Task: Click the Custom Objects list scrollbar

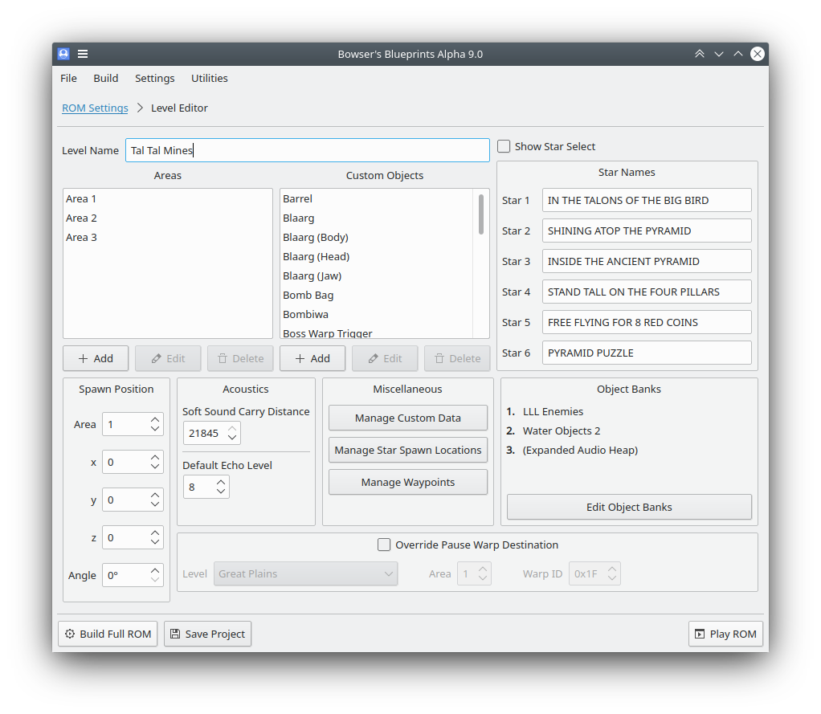Action: (481, 214)
